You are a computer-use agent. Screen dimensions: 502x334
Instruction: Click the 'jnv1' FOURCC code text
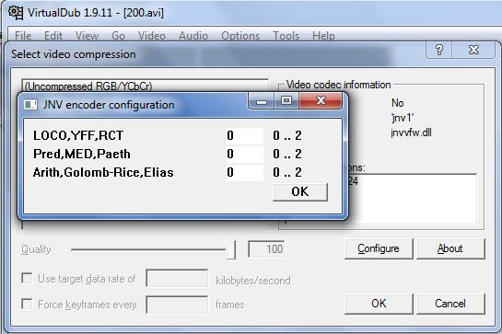pyautogui.click(x=403, y=118)
